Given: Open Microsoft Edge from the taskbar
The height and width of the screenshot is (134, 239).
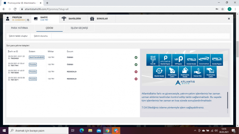Looking at the screenshot, I should pos(82,131).
